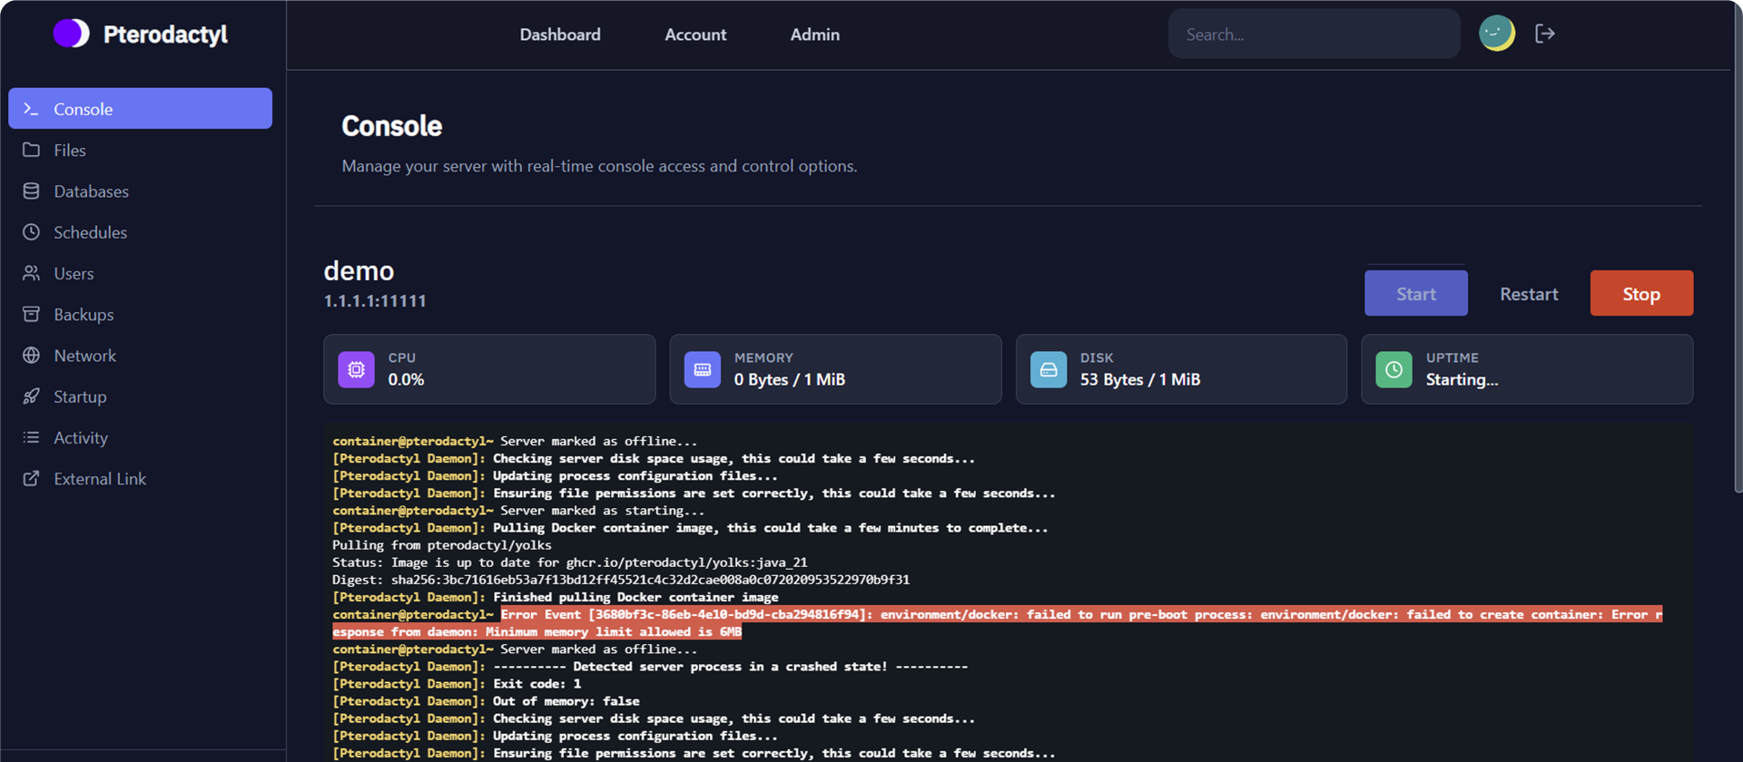The image size is (1743, 762).
Task: Follow the External Link sidebar entry
Action: click(x=100, y=479)
